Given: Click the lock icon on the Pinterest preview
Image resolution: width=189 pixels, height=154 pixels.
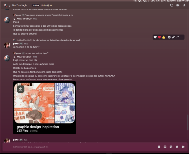Looking at the screenshot, I should pyautogui.click(x=21, y=89).
